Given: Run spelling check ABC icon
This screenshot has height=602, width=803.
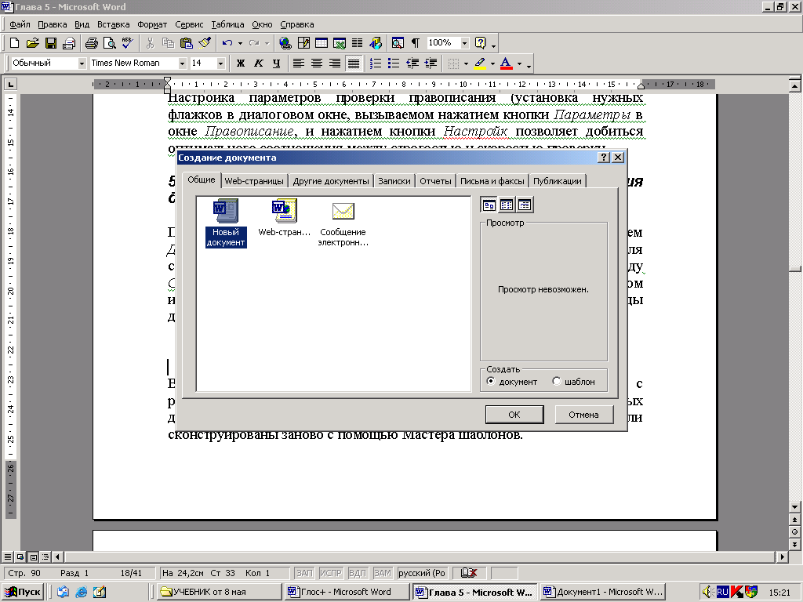Looking at the screenshot, I should (x=128, y=43).
